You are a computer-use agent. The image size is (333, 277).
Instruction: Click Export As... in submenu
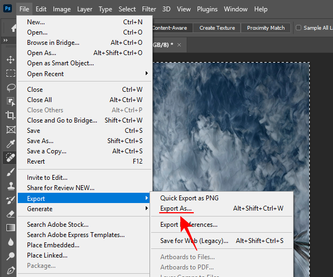click(x=222, y=208)
